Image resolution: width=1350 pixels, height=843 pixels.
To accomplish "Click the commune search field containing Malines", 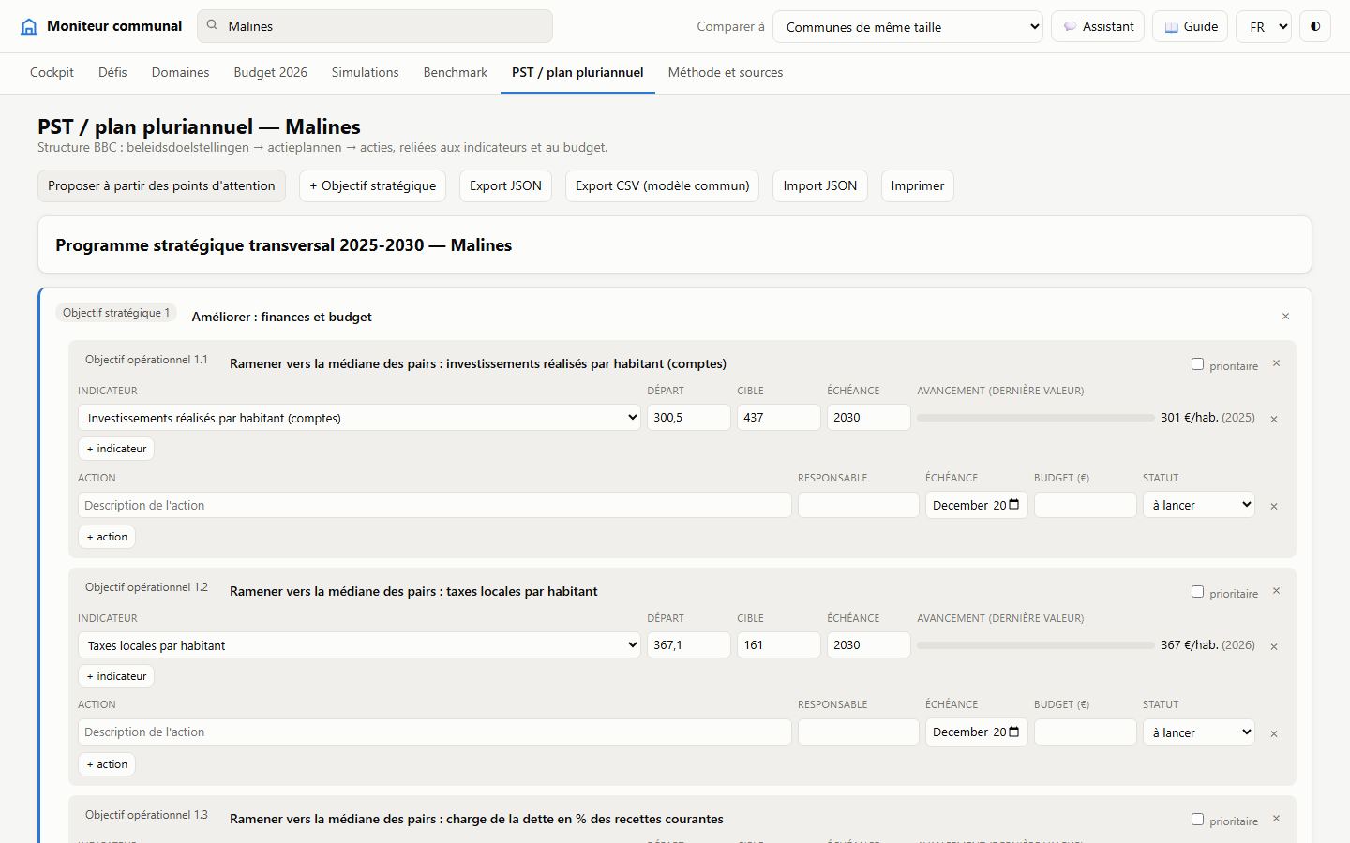I will pyautogui.click(x=375, y=26).
